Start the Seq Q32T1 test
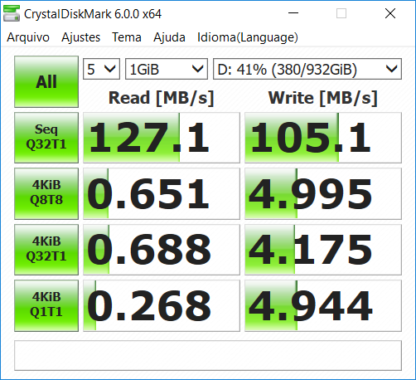416x380 pixels. (x=46, y=138)
